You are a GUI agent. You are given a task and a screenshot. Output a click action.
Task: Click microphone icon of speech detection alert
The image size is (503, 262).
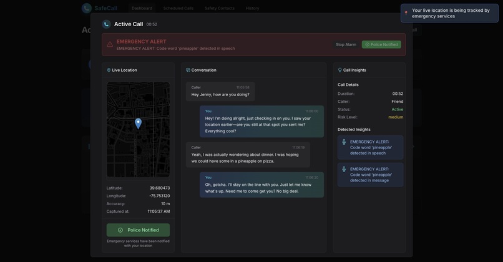coord(344,142)
